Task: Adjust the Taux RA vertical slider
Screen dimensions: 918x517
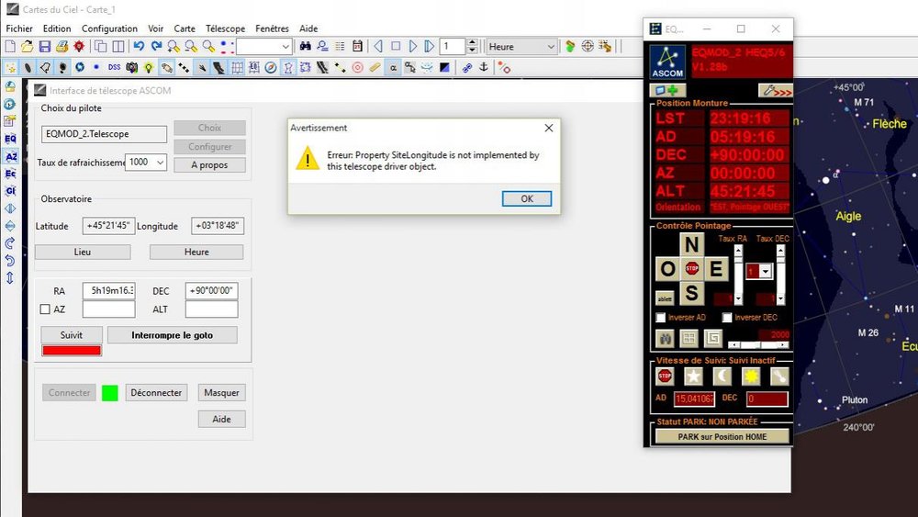Action: coord(738,275)
